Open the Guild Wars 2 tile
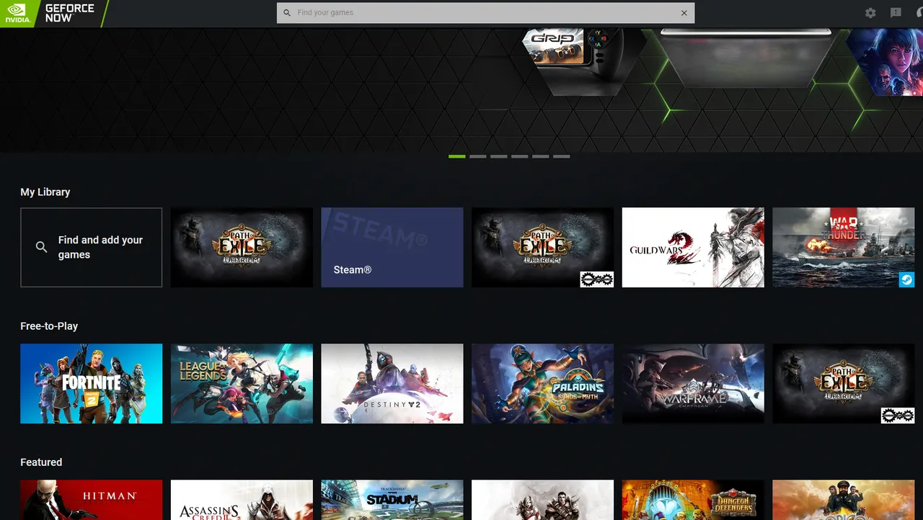 693,248
